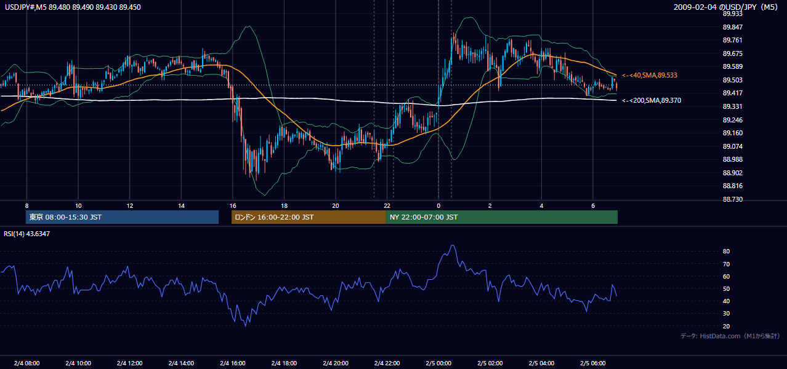
Task: Click the USDJPY#,M5 symbol header text
Action: (73, 7)
